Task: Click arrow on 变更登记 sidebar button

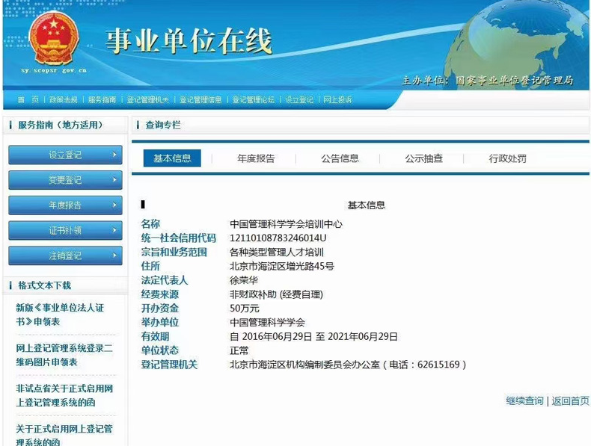Action: coord(114,179)
